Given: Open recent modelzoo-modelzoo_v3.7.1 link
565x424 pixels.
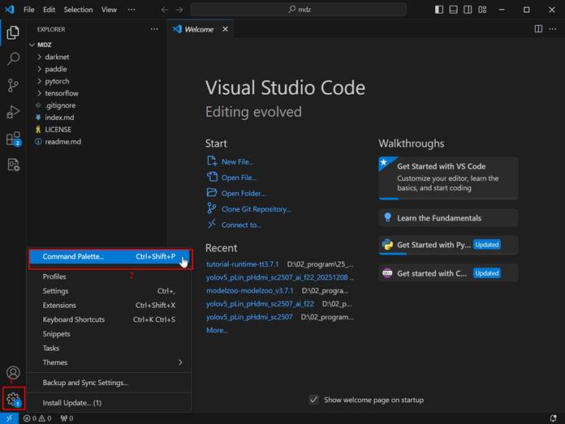Looking at the screenshot, I should (x=250, y=290).
